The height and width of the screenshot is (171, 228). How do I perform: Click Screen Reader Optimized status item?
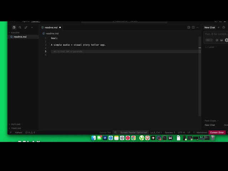(x=134, y=133)
